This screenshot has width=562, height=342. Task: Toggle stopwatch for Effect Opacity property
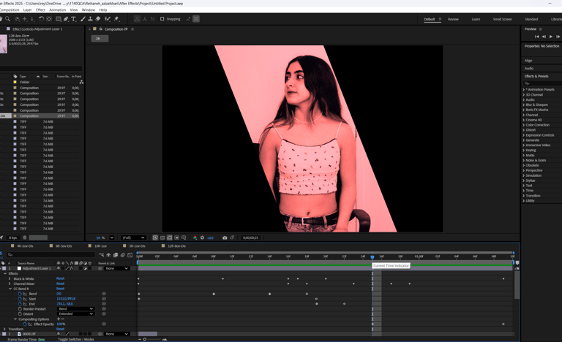tap(26, 324)
